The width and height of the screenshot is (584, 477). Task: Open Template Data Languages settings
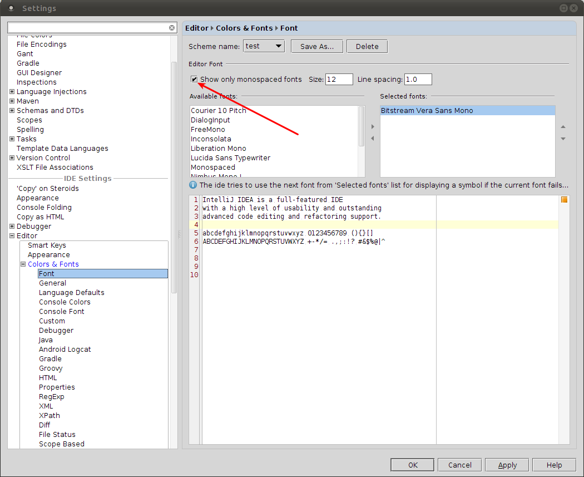pyautogui.click(x=62, y=148)
